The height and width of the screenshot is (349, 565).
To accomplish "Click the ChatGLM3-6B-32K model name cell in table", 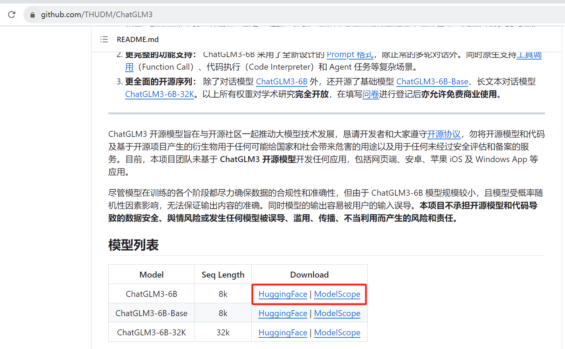I will (151, 333).
